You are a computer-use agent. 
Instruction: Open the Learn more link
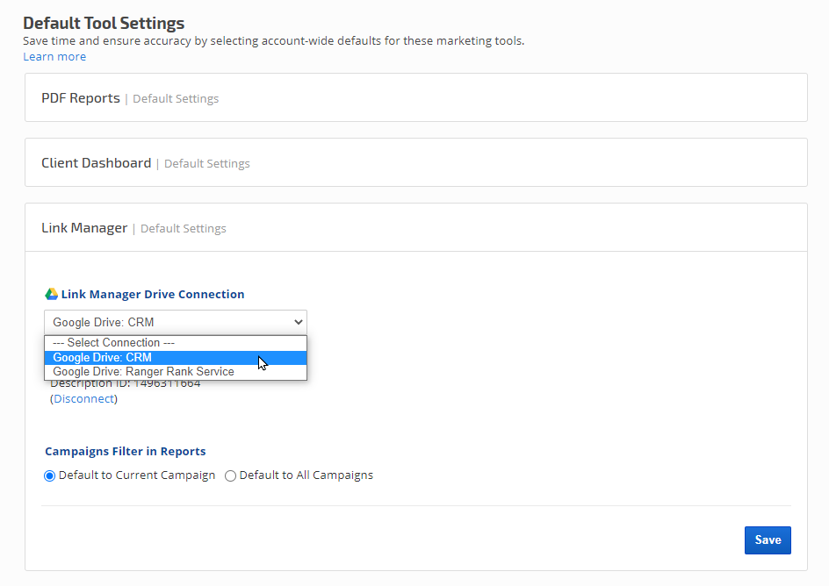pos(54,56)
